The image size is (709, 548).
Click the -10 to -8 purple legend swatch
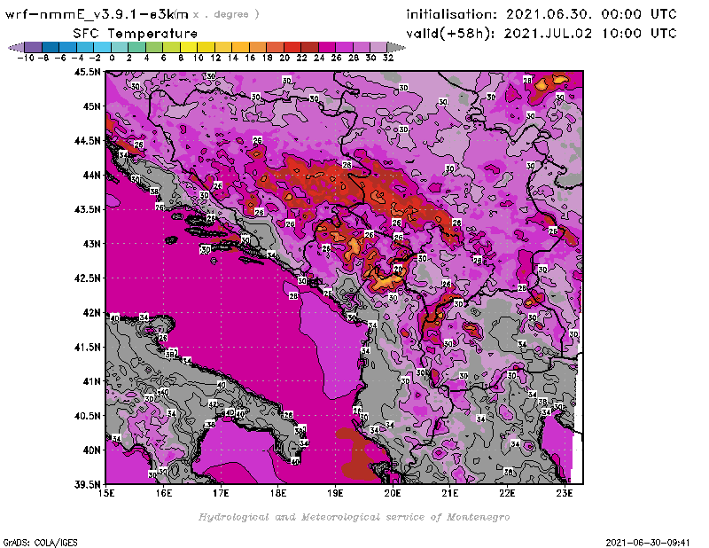(34, 47)
